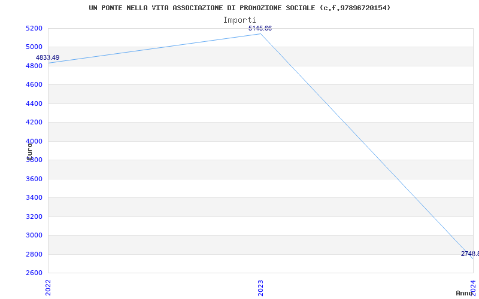This screenshot has height=299, width=479.
Task: Click the 5200 y-axis tick label
Action: [x=34, y=28]
